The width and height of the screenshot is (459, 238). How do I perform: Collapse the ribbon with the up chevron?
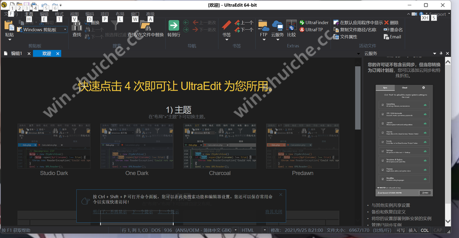(x=408, y=14)
